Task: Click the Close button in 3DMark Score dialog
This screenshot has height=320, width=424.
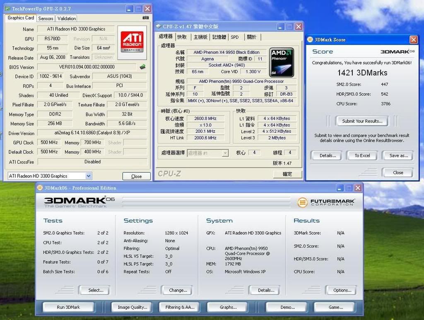Action: point(398,172)
